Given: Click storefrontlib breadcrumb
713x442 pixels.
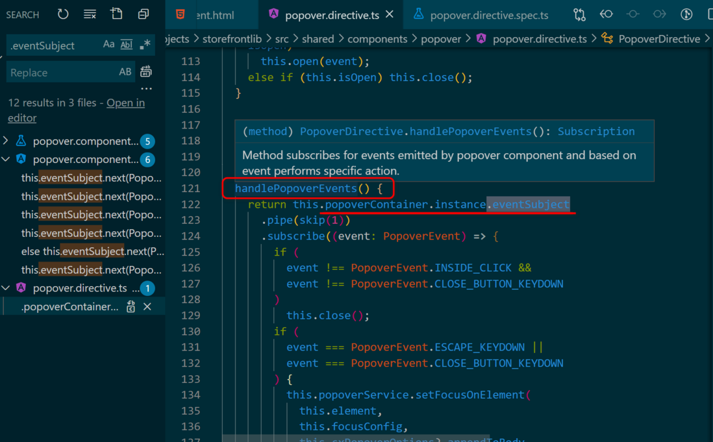Looking at the screenshot, I should (232, 39).
